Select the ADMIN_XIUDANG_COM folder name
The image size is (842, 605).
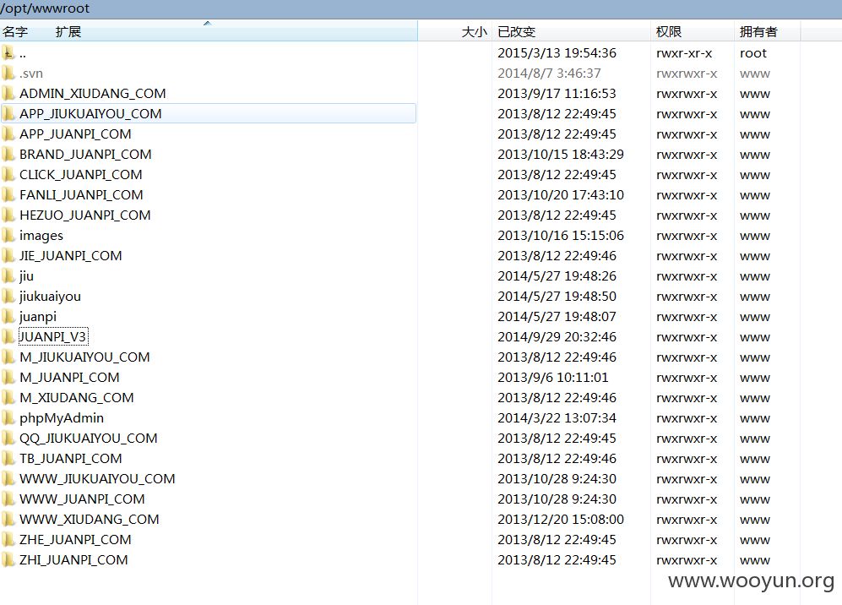[92, 94]
